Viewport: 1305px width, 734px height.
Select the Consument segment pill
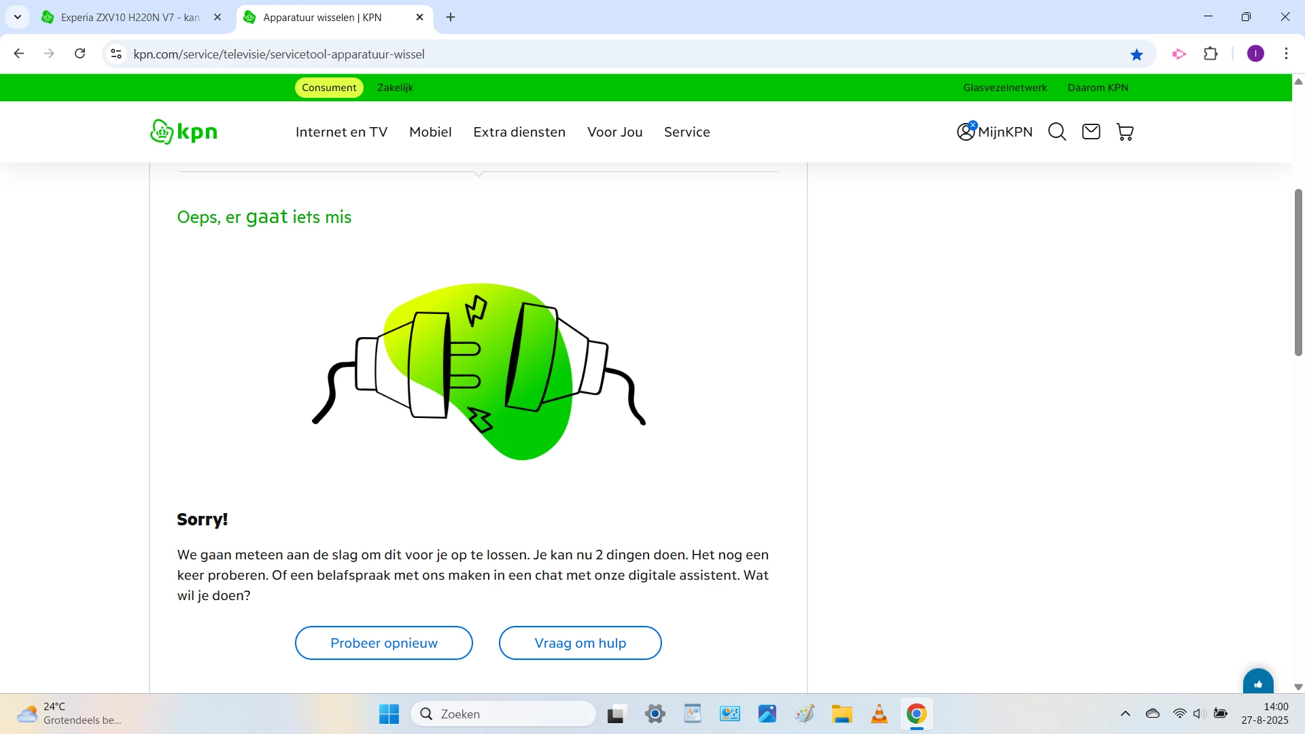click(x=329, y=88)
